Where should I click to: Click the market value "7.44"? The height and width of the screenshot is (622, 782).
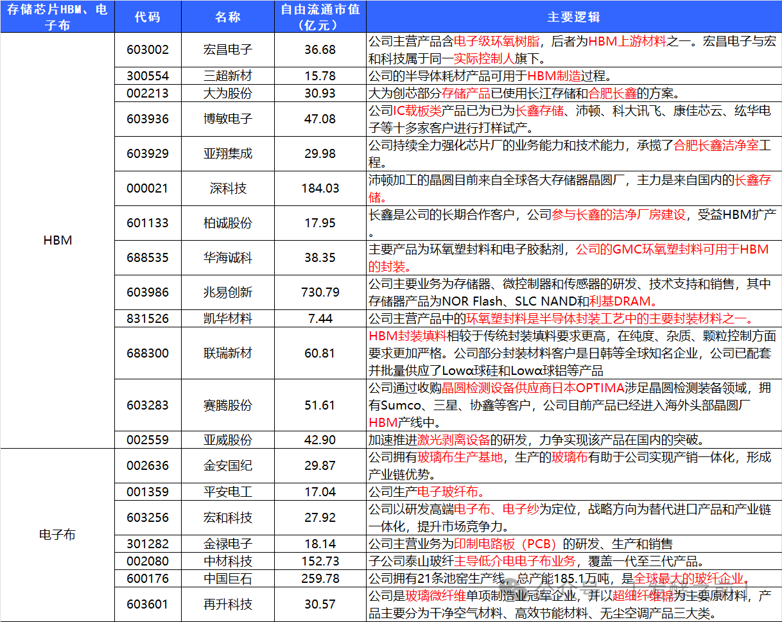(320, 318)
